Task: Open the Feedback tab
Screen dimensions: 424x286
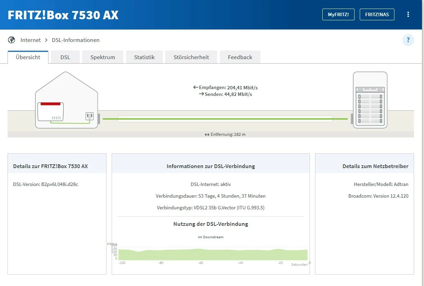Action: (240, 57)
